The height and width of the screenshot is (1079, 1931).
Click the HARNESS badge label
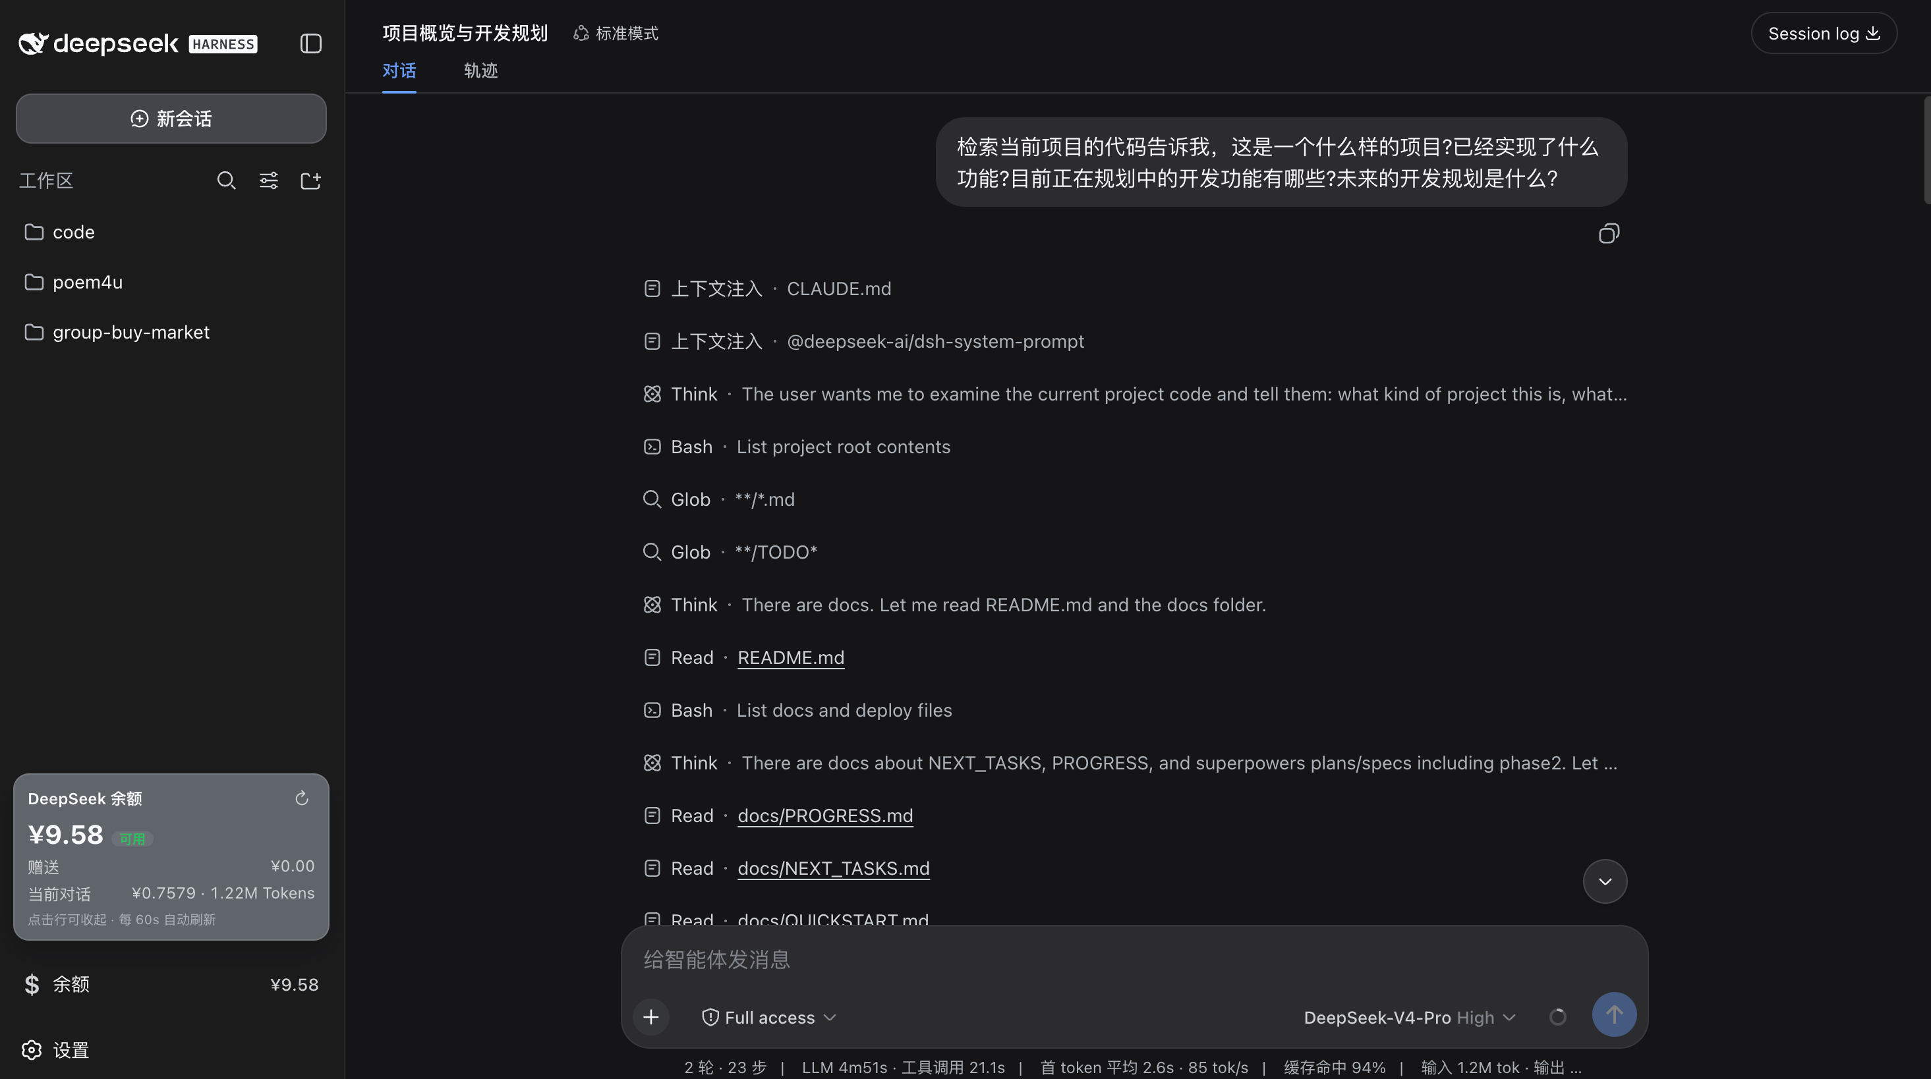223,44
